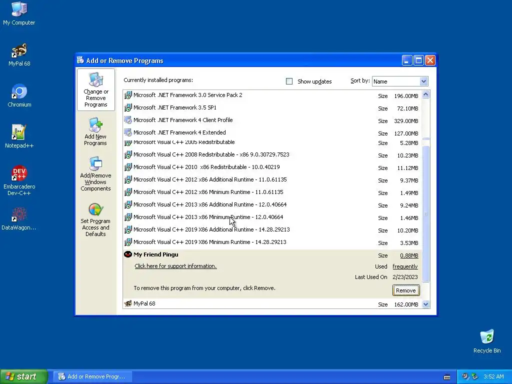The height and width of the screenshot is (384, 512).
Task: Click icon of Visual C++ 2010 x86 Redistributable
Action: pos(128,167)
